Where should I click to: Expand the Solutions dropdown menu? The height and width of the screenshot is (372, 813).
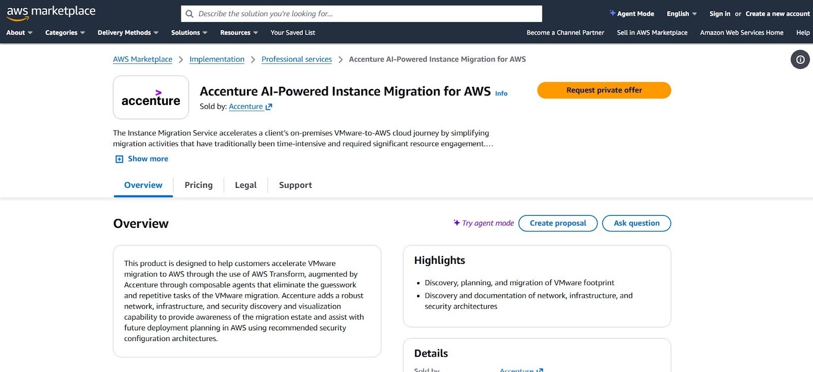click(189, 32)
